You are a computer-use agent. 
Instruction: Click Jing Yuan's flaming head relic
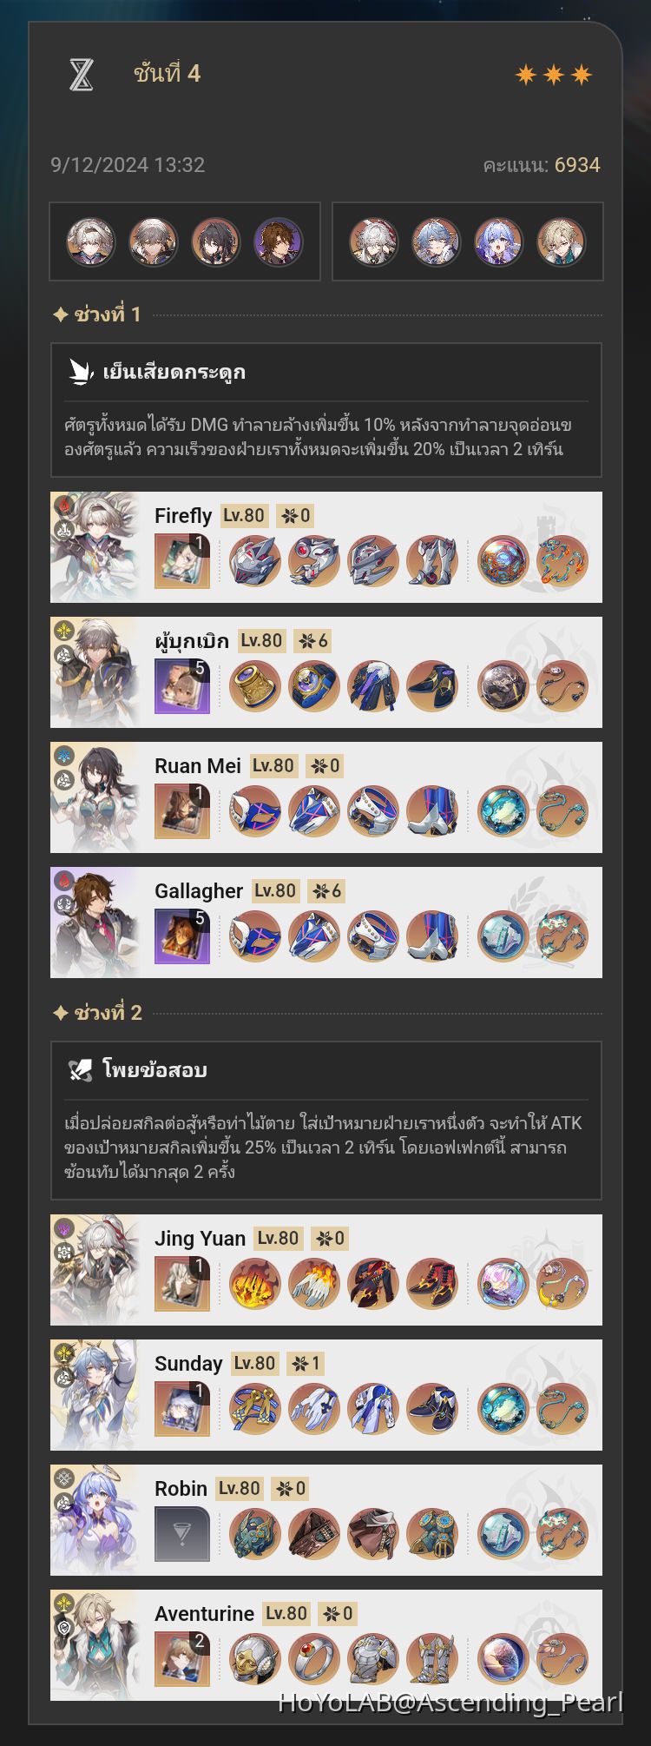click(x=255, y=1284)
